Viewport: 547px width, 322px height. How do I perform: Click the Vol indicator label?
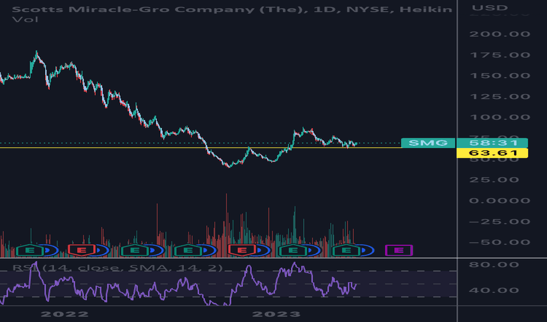(25, 19)
